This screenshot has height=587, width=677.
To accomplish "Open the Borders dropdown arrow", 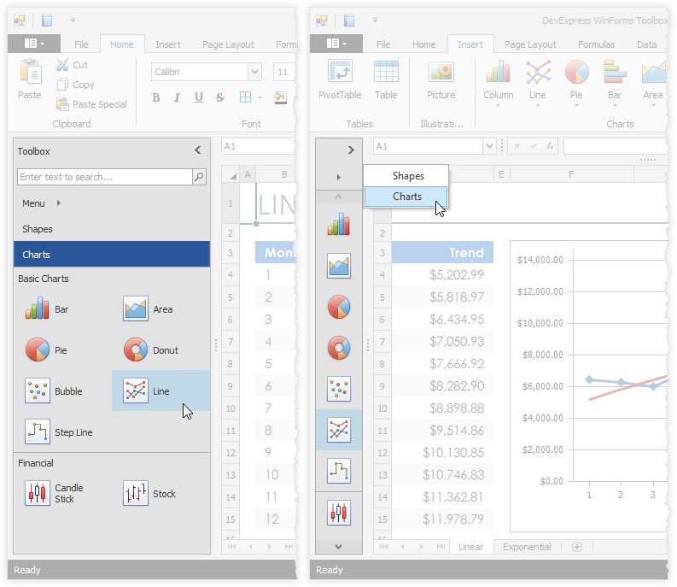I will tap(260, 97).
